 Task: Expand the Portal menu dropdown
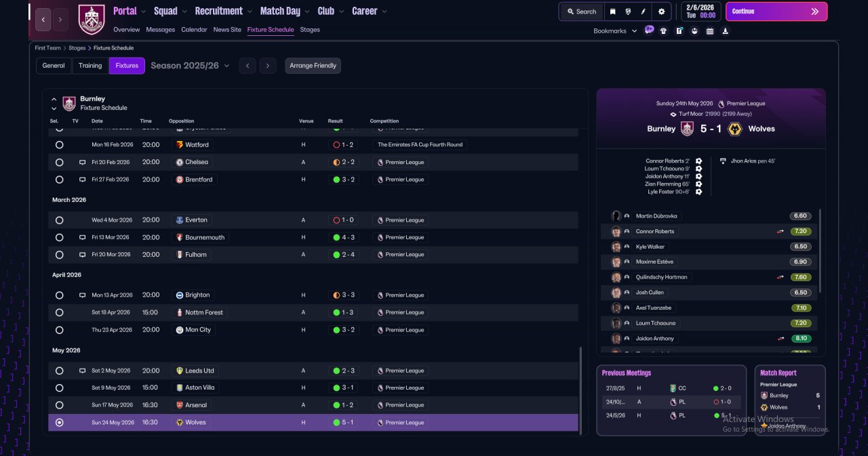coord(142,12)
